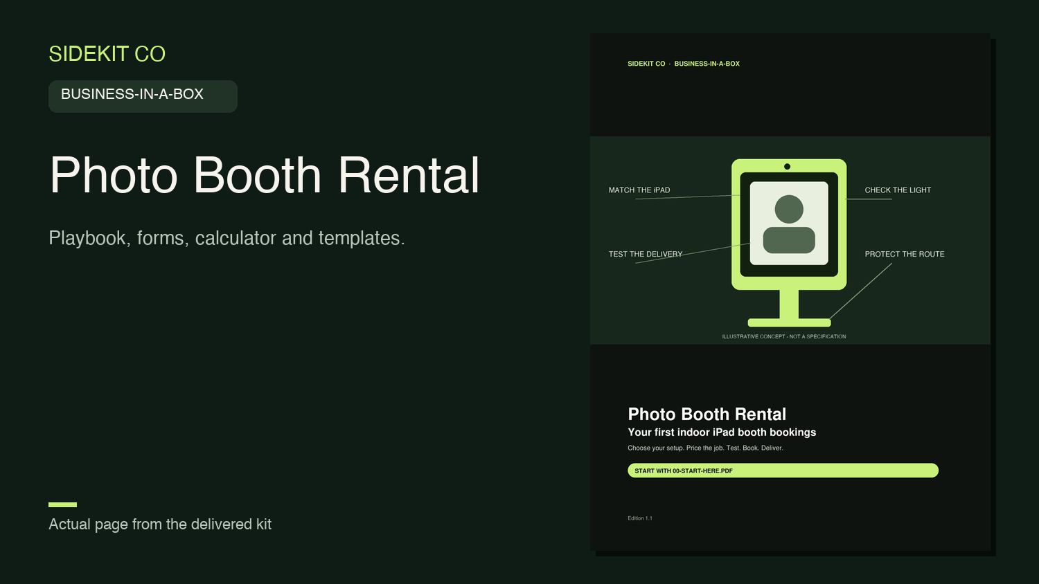Click the SIDEKIT CO logo text
This screenshot has width=1039, height=584.
click(x=107, y=54)
